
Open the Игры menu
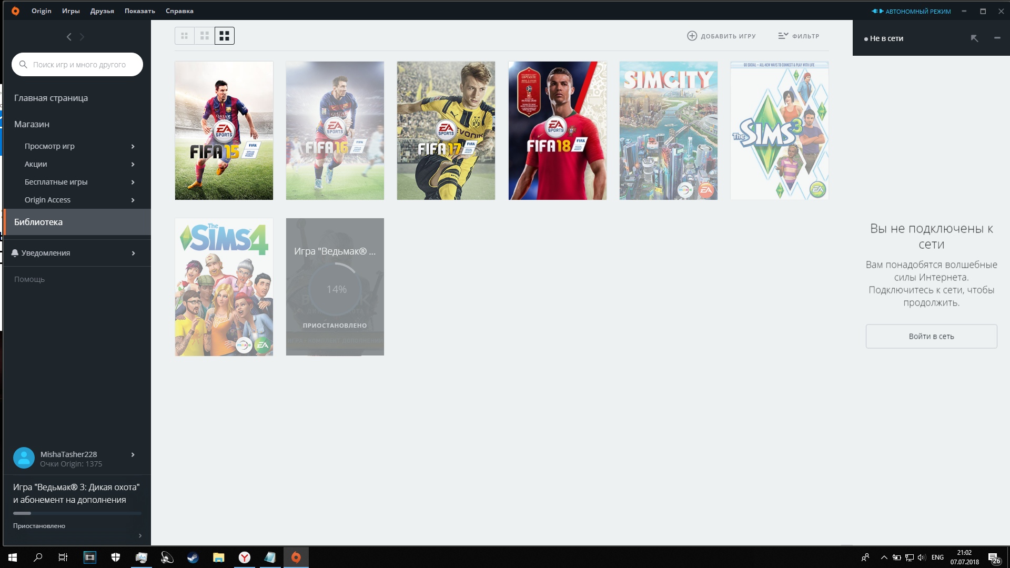click(x=71, y=11)
